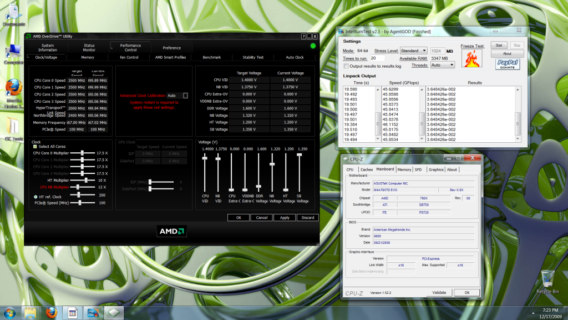This screenshot has height=320, width=568.
Task: Adjust the CPU NB Multiplier slider
Action: coord(83,187)
